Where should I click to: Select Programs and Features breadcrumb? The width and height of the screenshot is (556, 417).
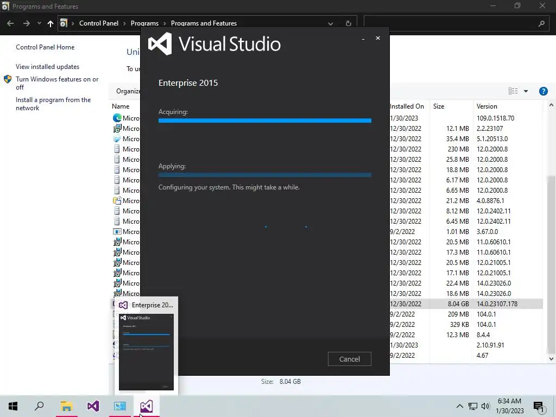click(x=204, y=23)
